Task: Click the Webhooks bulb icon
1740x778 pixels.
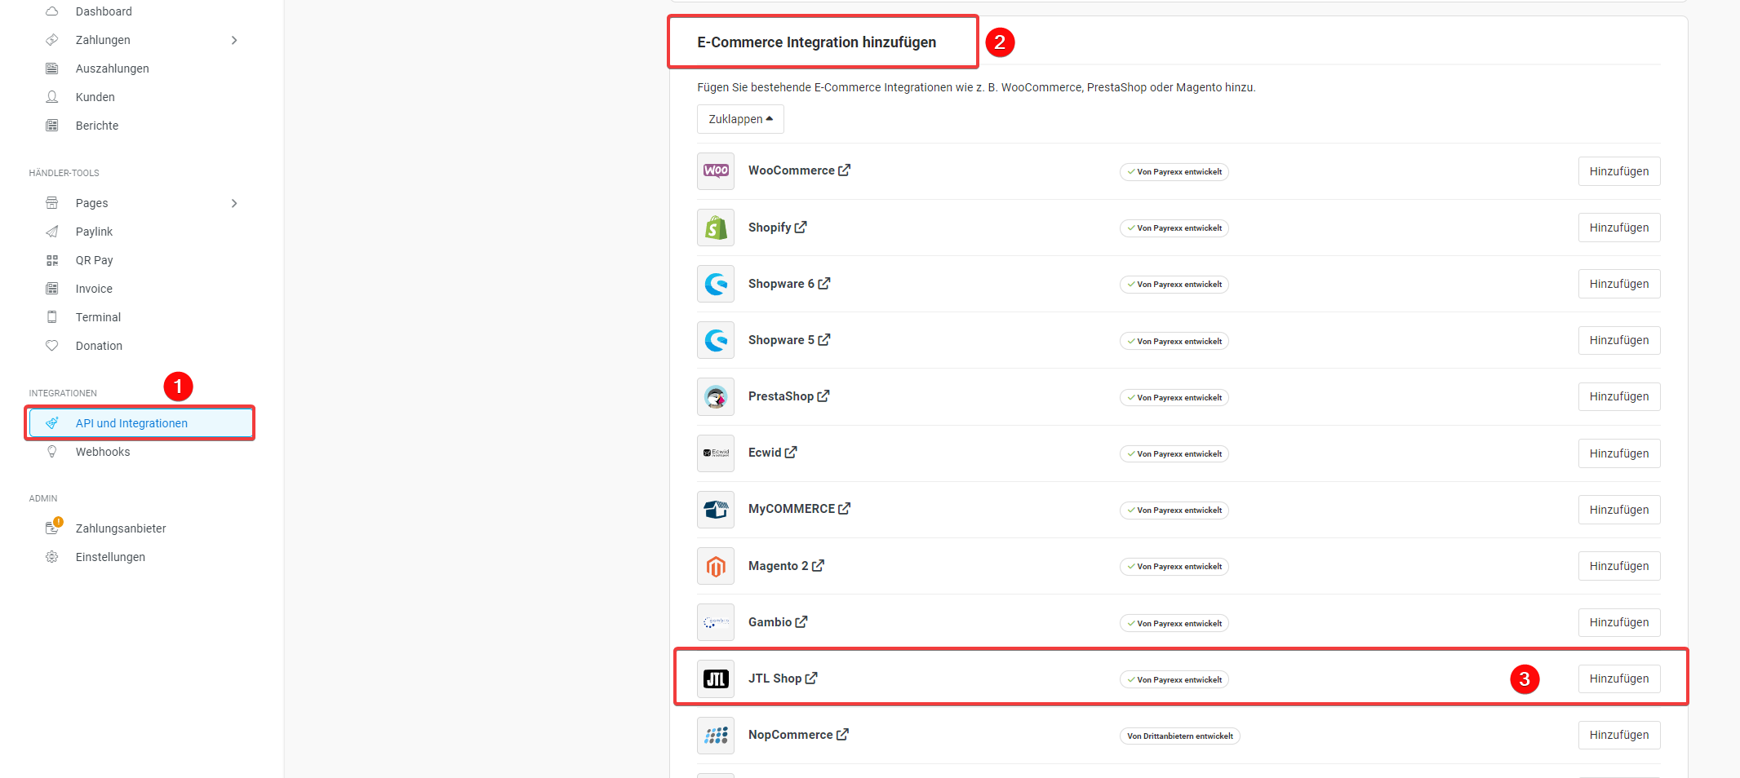Action: (52, 452)
